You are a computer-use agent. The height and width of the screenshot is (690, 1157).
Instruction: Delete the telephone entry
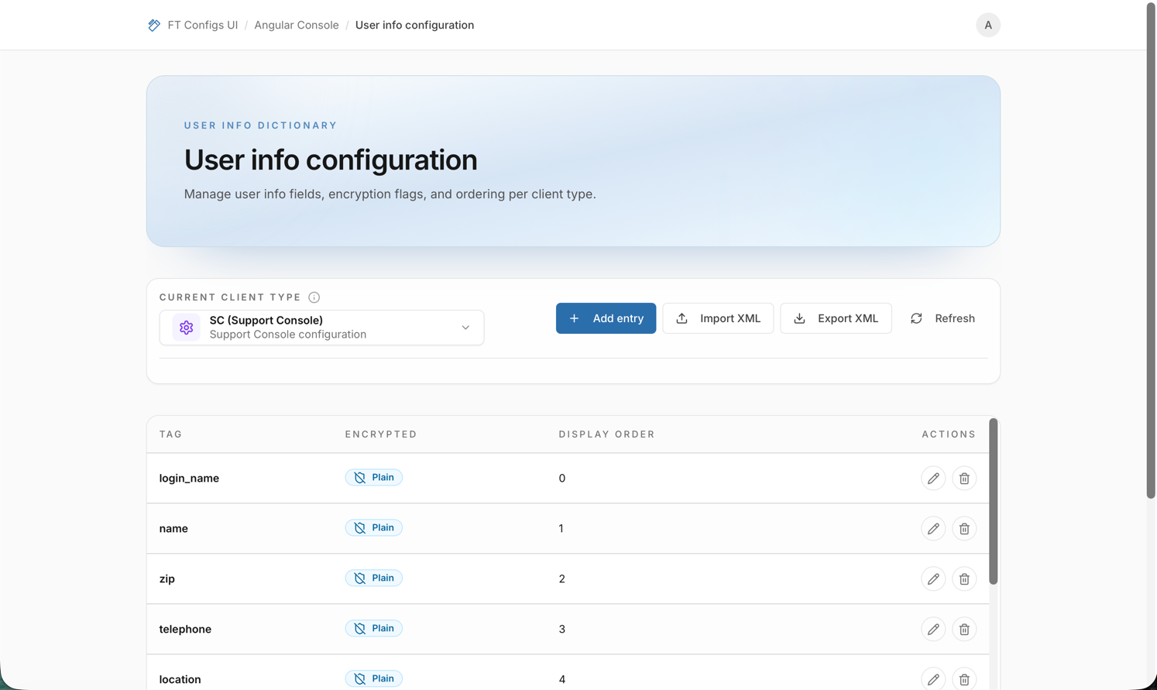click(964, 630)
